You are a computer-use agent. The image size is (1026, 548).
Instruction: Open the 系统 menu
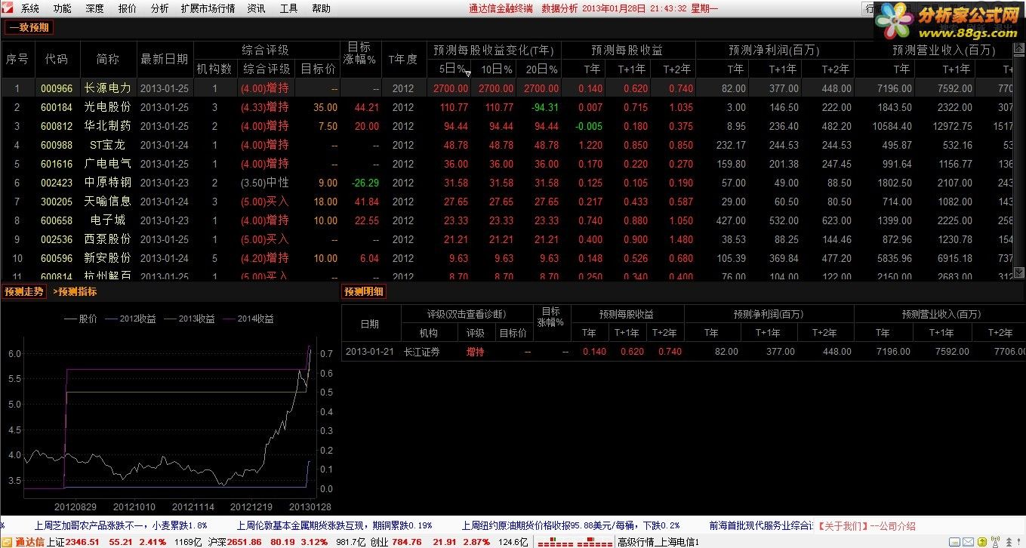29,9
